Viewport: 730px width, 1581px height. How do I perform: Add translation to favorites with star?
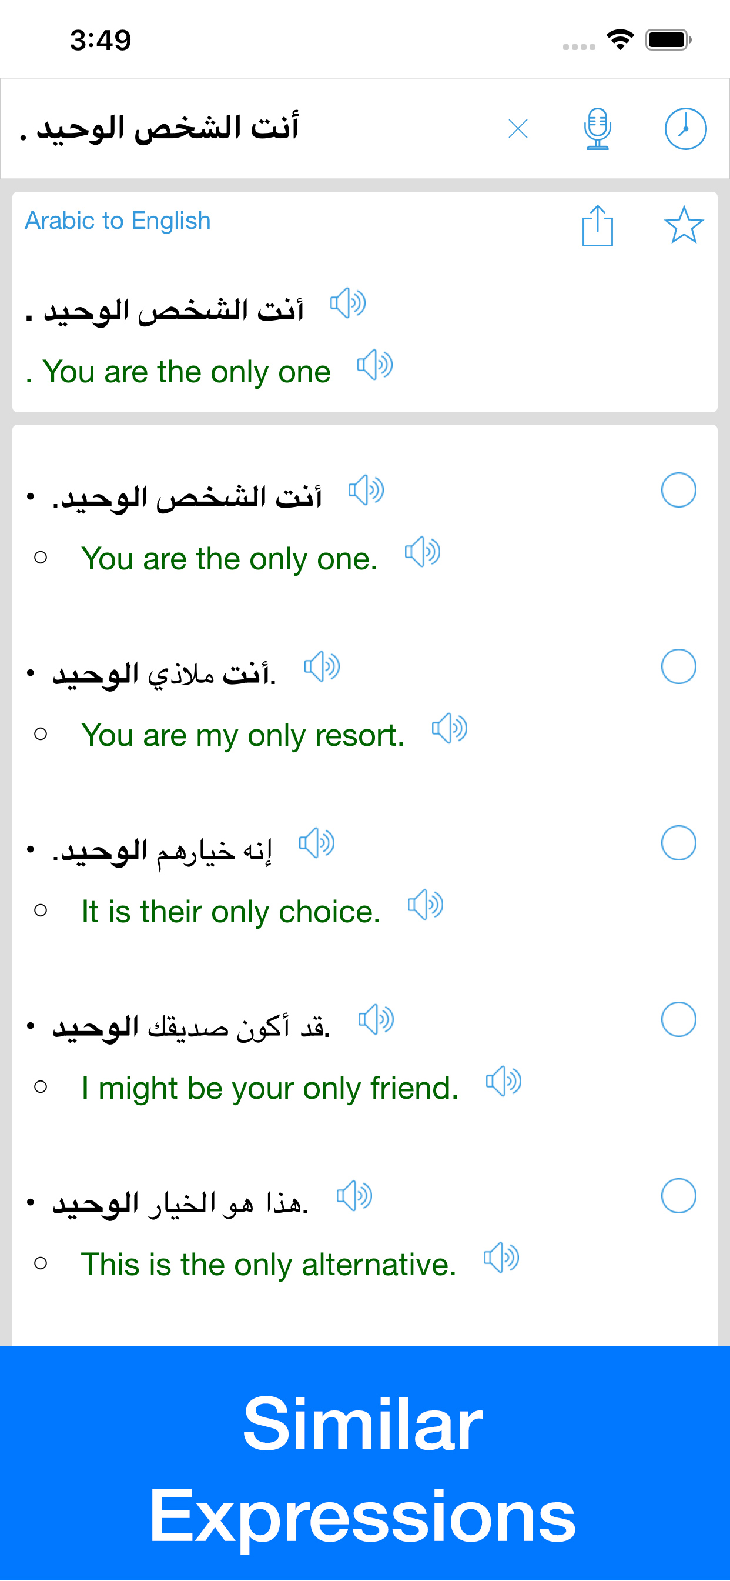coord(684,225)
